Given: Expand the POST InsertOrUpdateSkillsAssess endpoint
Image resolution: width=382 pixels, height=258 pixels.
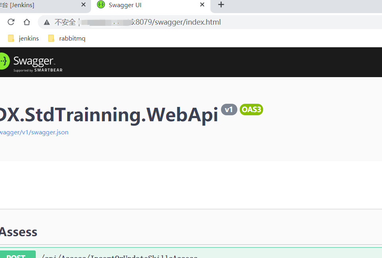Looking at the screenshot, I should [191, 253].
